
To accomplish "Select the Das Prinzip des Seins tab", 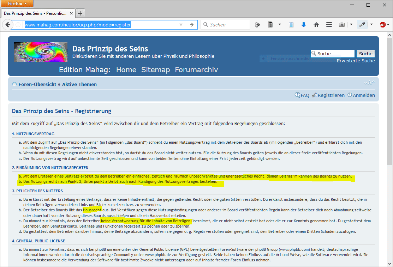I will 35,13.
